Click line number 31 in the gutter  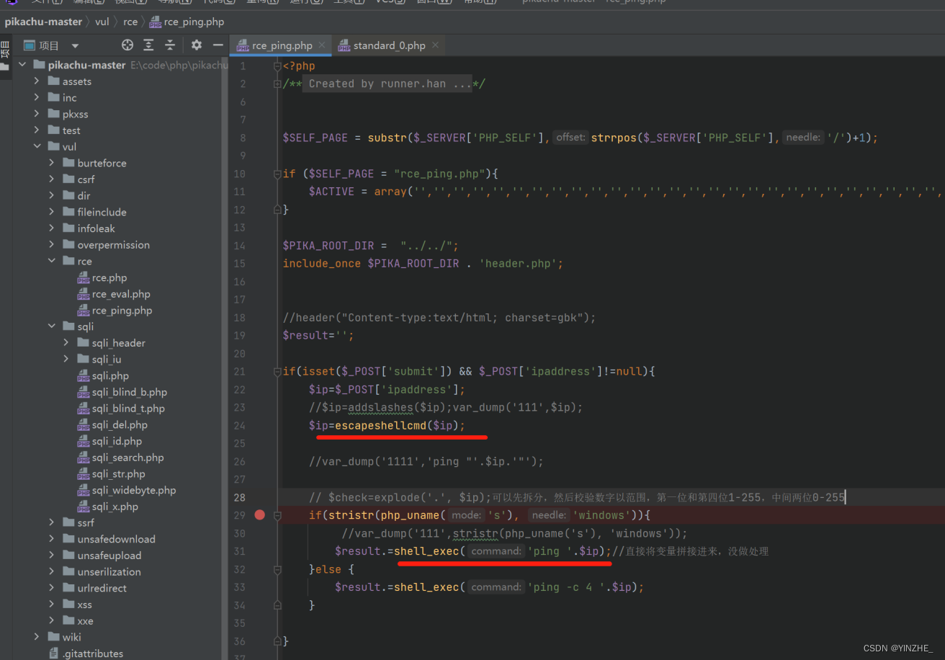(239, 551)
